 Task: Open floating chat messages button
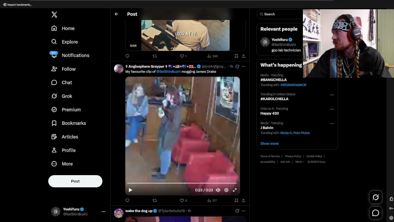pos(376,213)
